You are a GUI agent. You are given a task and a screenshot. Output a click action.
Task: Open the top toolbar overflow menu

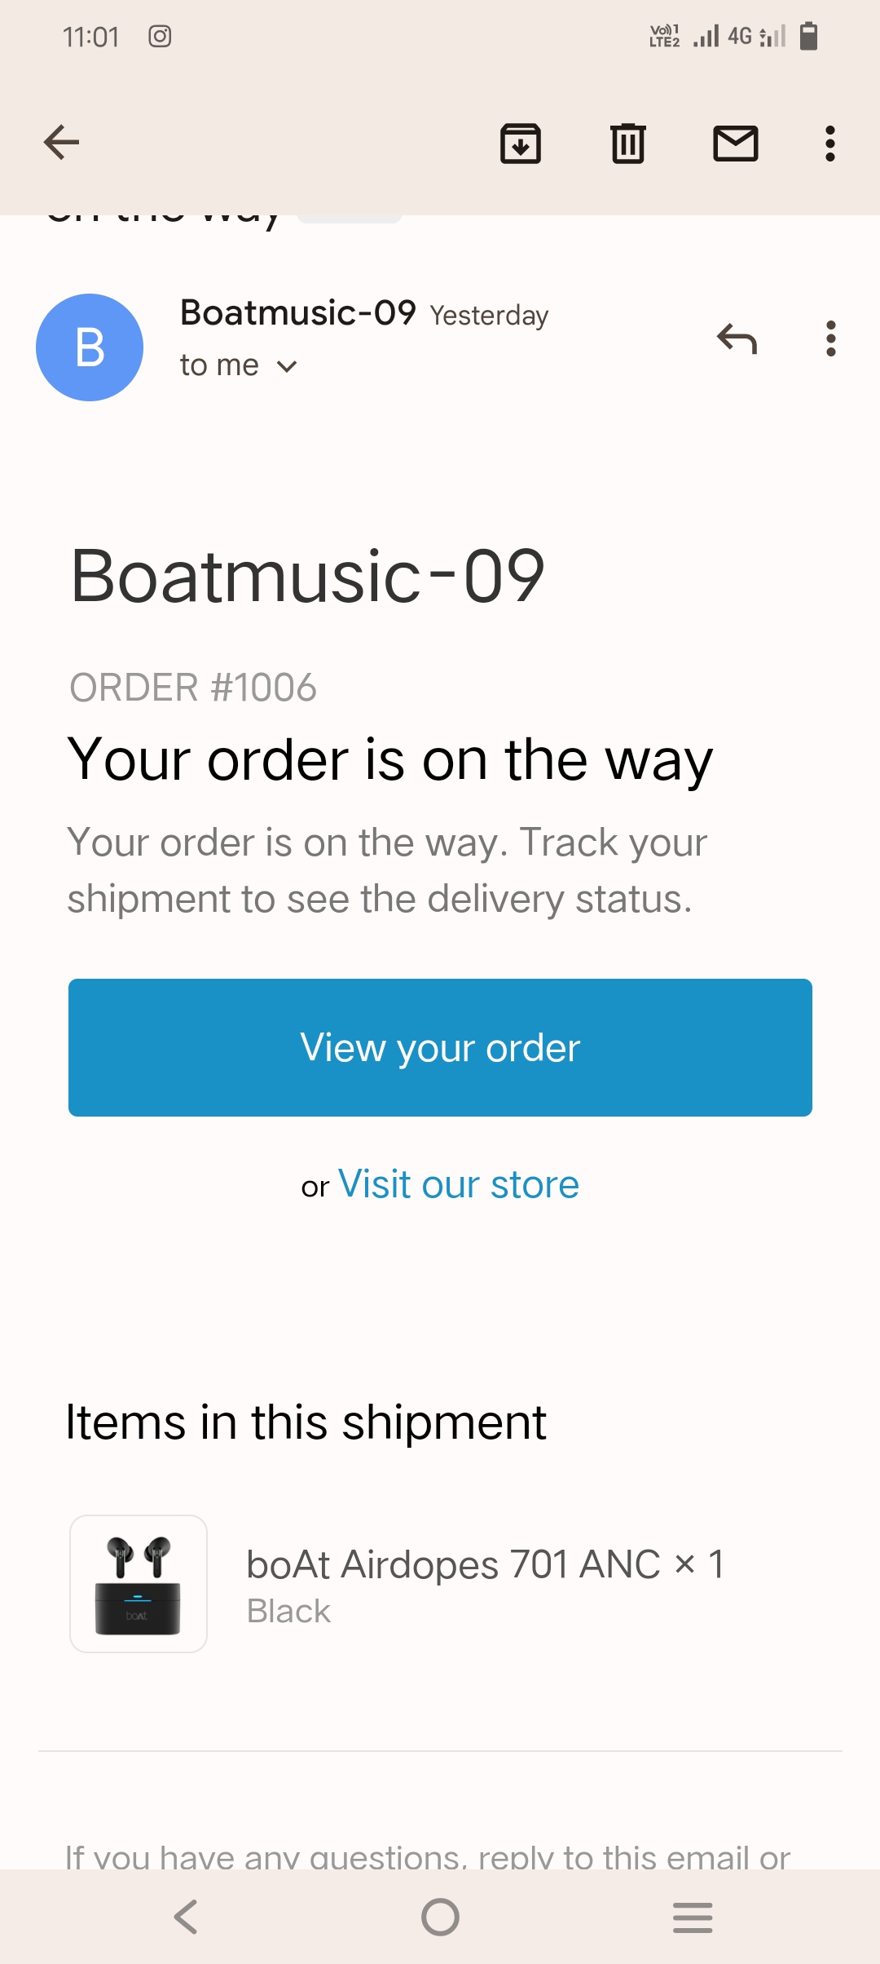(x=830, y=144)
